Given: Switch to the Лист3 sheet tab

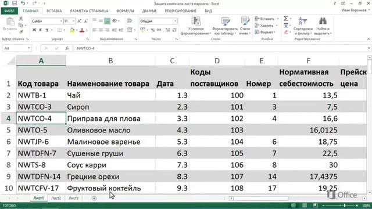Looking at the screenshot, I should tap(73, 198).
